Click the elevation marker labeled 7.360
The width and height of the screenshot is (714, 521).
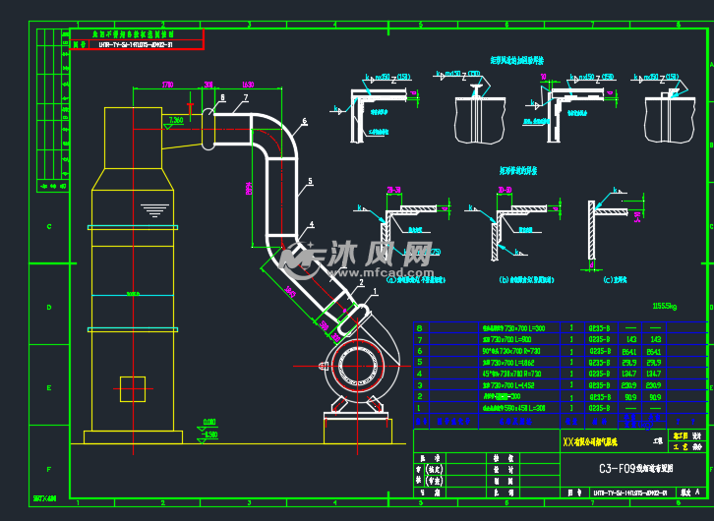click(x=175, y=120)
